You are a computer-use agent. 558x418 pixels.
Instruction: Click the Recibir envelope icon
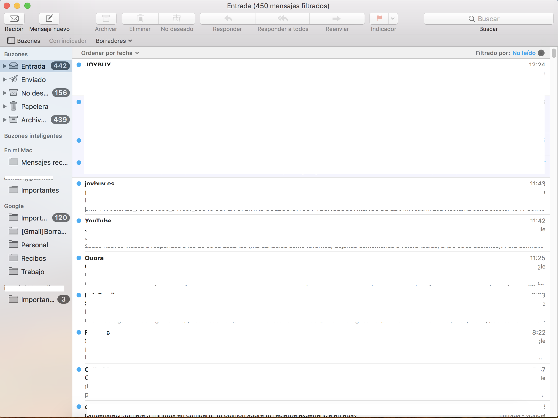pyautogui.click(x=14, y=19)
